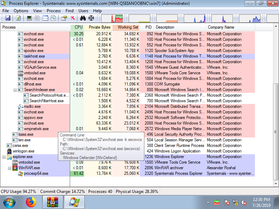Toggle the process tree view icon
This screenshot has height=209, width=279.
37,18
